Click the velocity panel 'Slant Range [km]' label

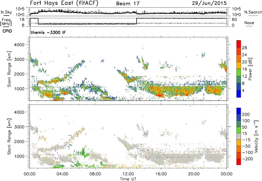9,136
